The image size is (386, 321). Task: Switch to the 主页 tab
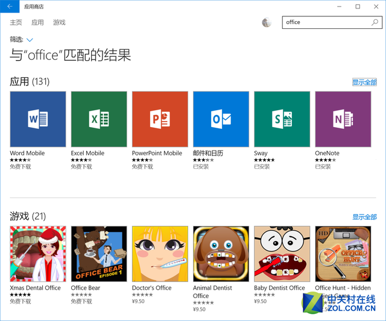coord(16,23)
